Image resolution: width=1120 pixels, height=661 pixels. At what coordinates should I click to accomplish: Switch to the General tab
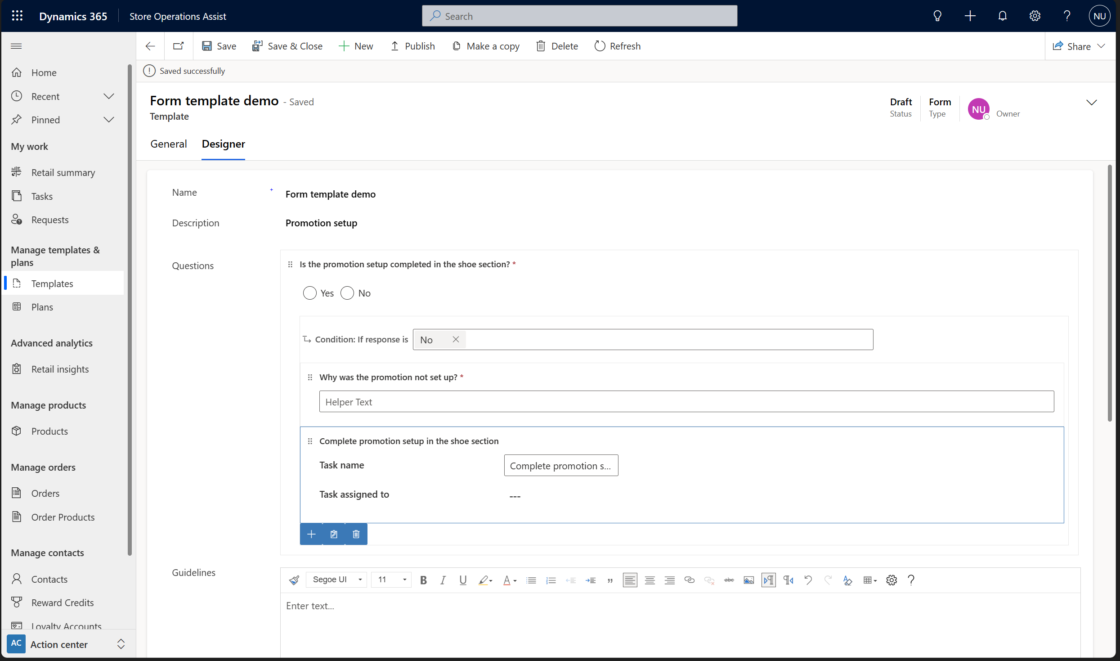[168, 143]
